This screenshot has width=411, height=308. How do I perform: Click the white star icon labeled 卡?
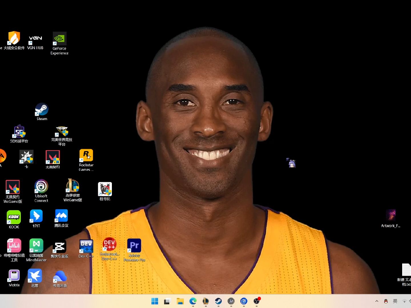point(26,159)
